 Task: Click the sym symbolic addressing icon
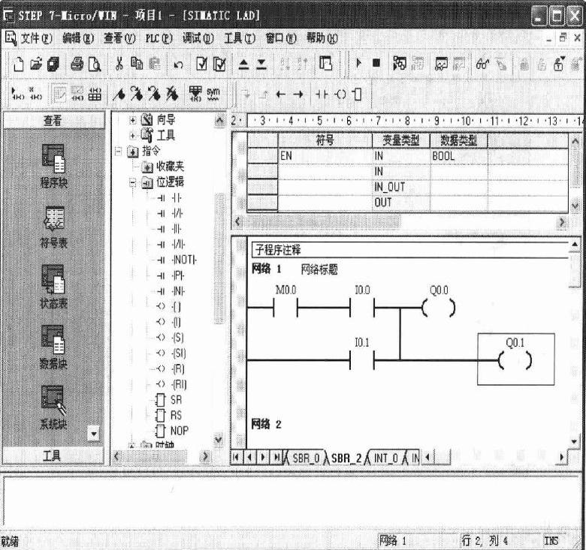coord(213,94)
